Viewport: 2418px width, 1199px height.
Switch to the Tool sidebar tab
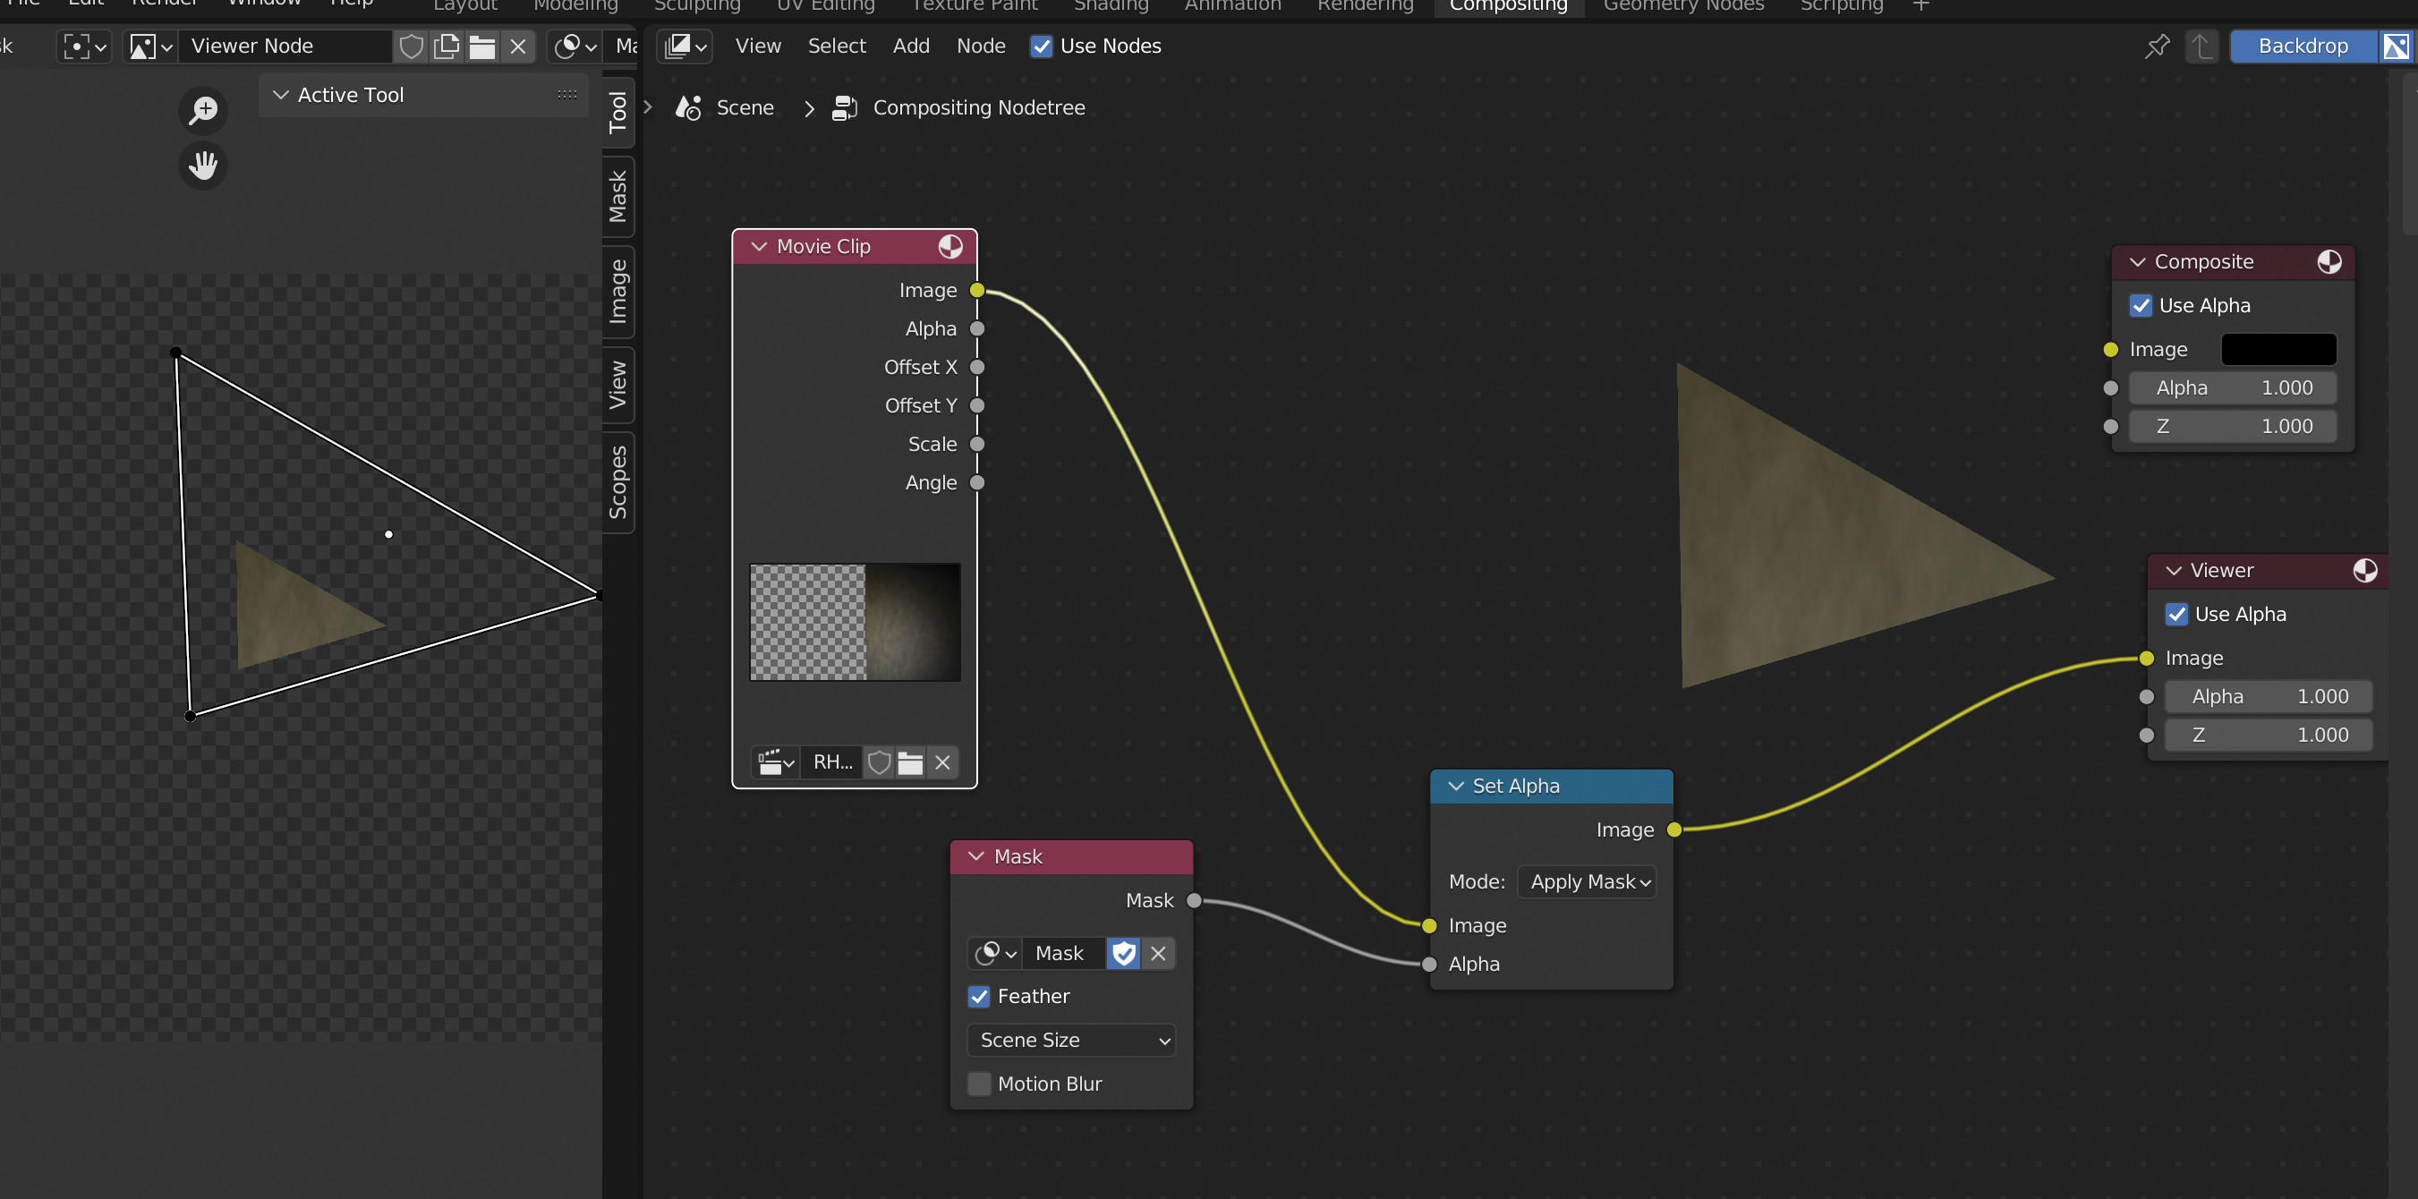[x=617, y=113]
